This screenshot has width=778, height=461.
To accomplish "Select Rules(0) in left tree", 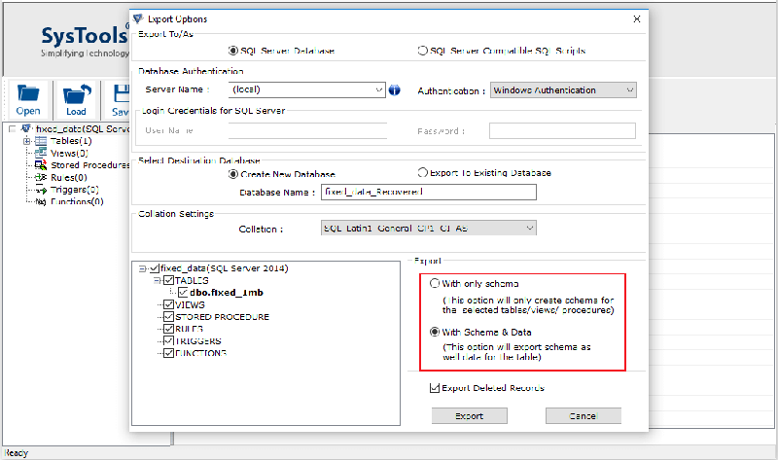I will click(x=69, y=177).
